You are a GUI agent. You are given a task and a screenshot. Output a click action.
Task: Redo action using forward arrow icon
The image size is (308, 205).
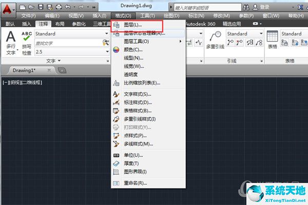point(81,8)
